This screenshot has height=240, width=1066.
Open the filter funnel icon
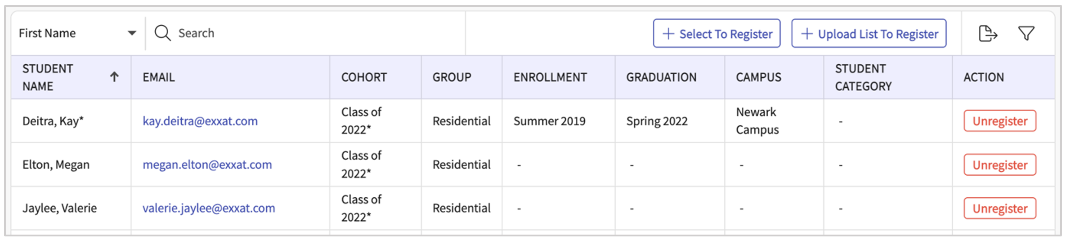(1026, 33)
